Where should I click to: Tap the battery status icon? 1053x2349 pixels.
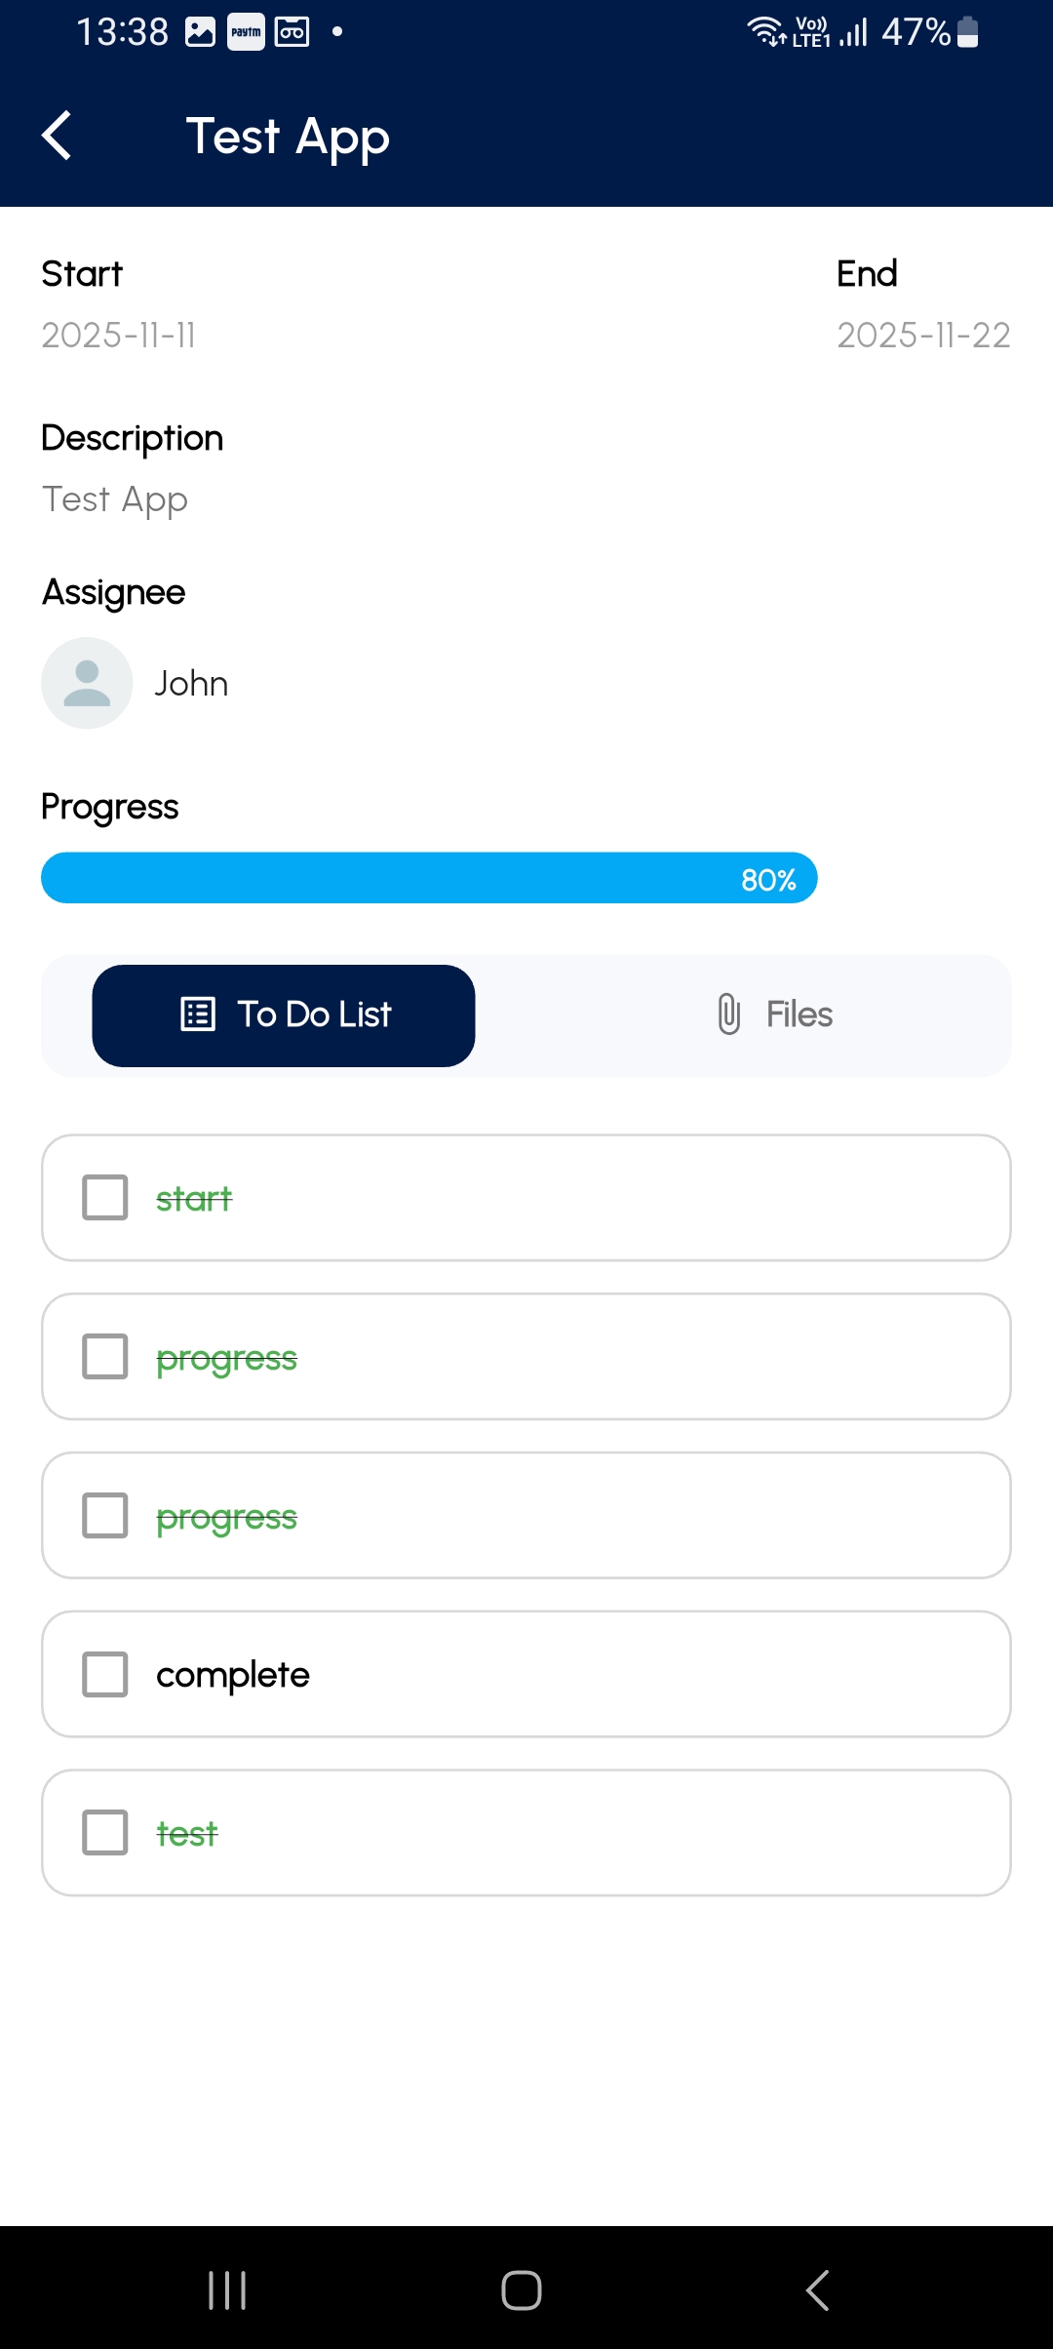coord(967,32)
